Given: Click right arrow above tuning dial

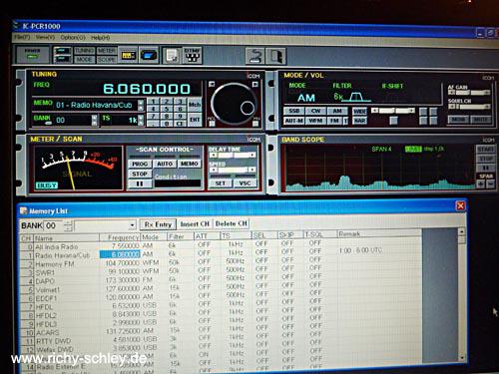Looking at the screenshot, I should click(255, 85).
